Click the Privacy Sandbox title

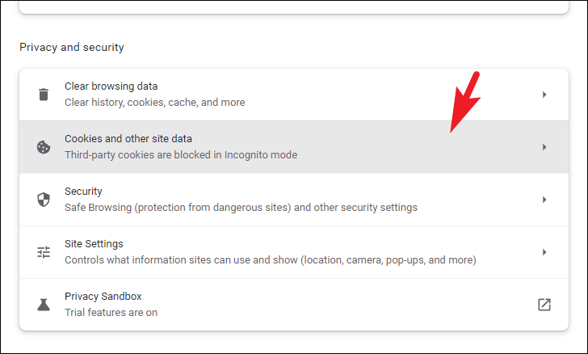[x=103, y=297]
